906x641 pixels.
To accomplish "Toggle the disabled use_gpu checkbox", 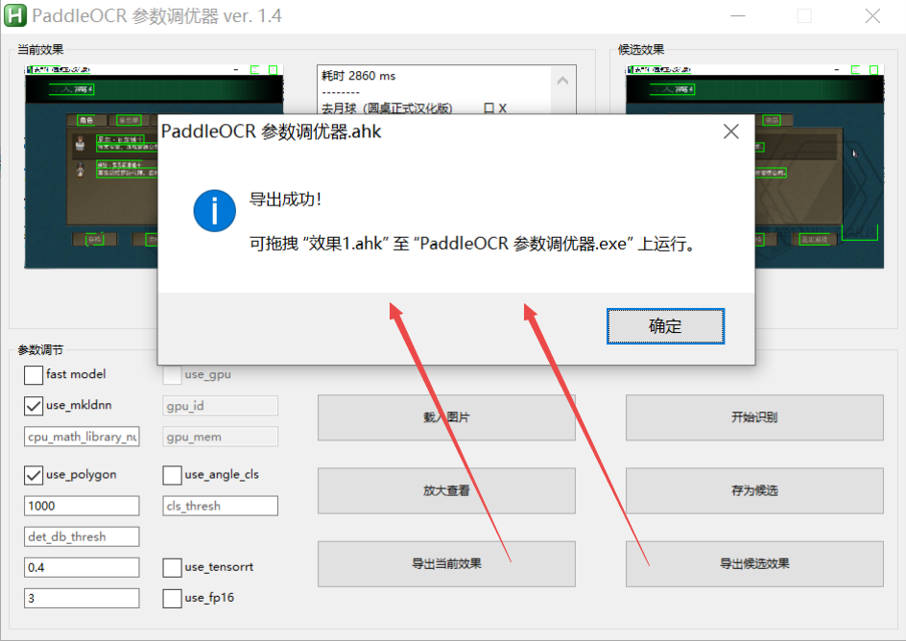I will 172,375.
